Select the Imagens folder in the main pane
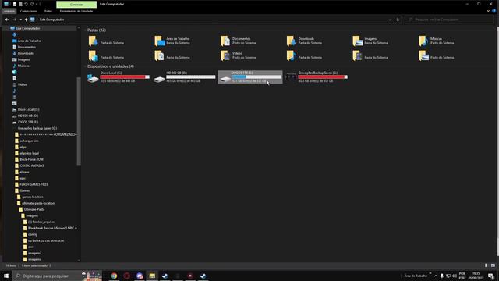 coord(372,41)
